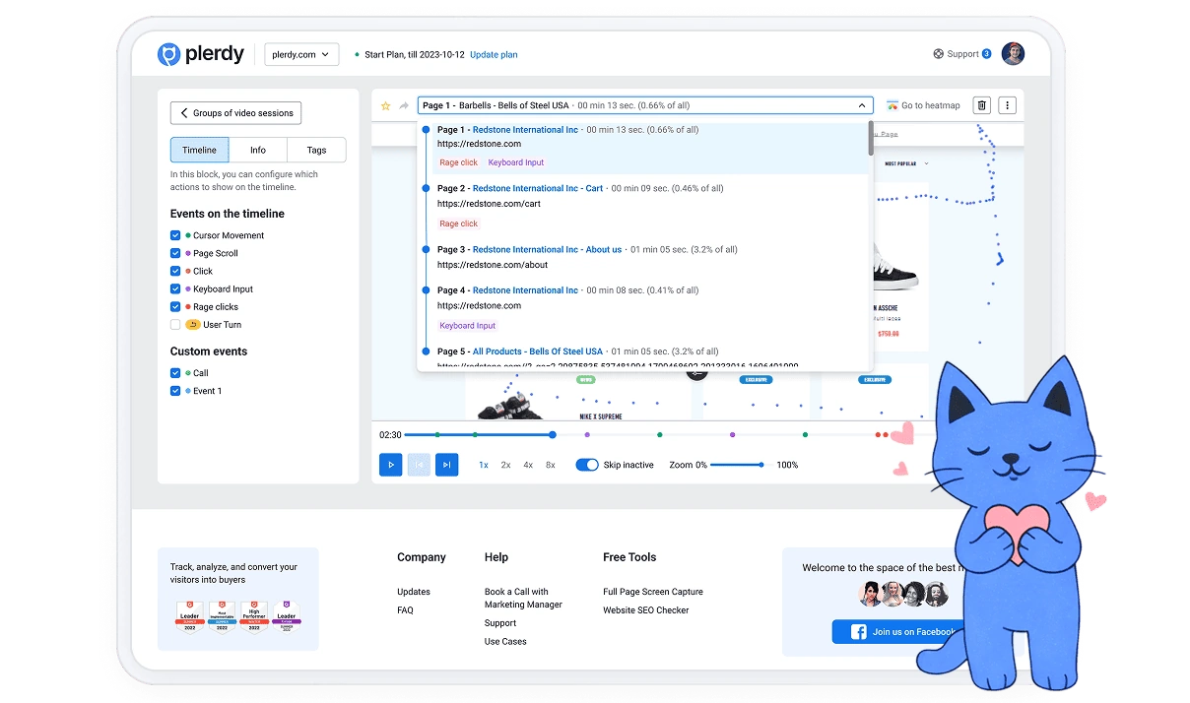The image size is (1190, 703).
Task: Click the Update plan link
Action: point(494,55)
